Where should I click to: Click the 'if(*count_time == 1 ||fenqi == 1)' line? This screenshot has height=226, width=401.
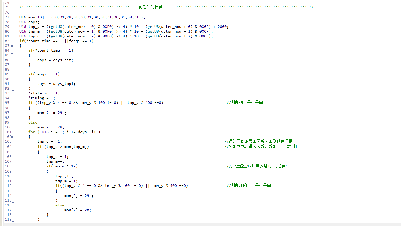[56, 41]
